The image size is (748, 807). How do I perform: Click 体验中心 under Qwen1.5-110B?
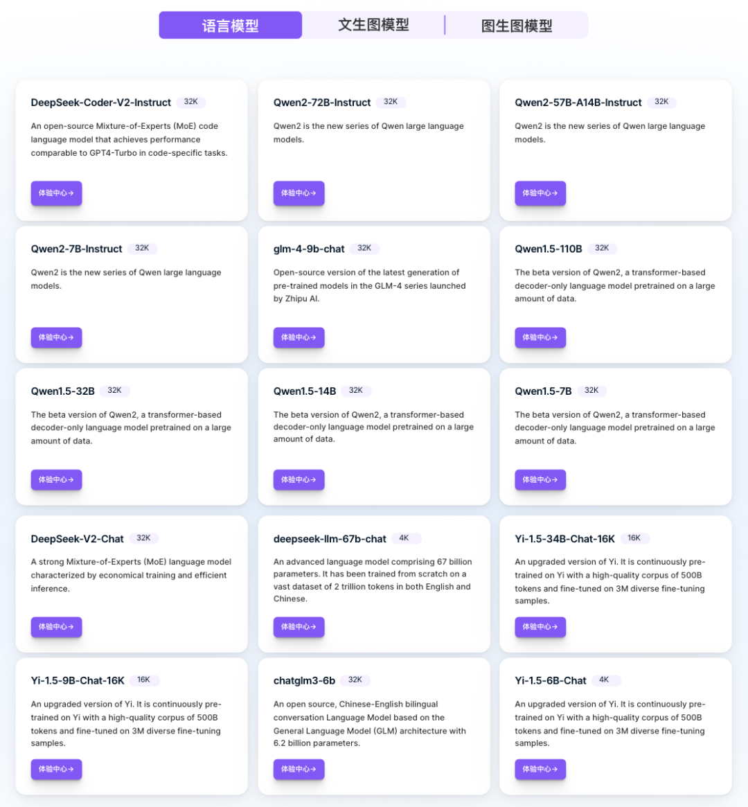(540, 337)
